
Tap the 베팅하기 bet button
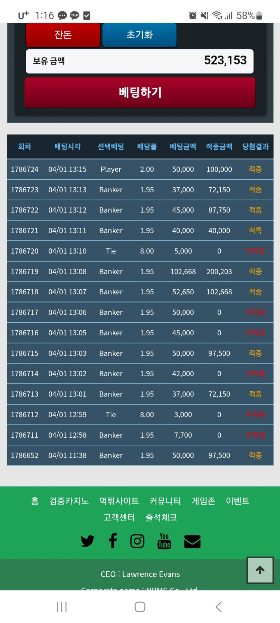pos(140,93)
